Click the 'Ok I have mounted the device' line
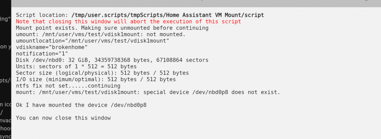 point(81,105)
